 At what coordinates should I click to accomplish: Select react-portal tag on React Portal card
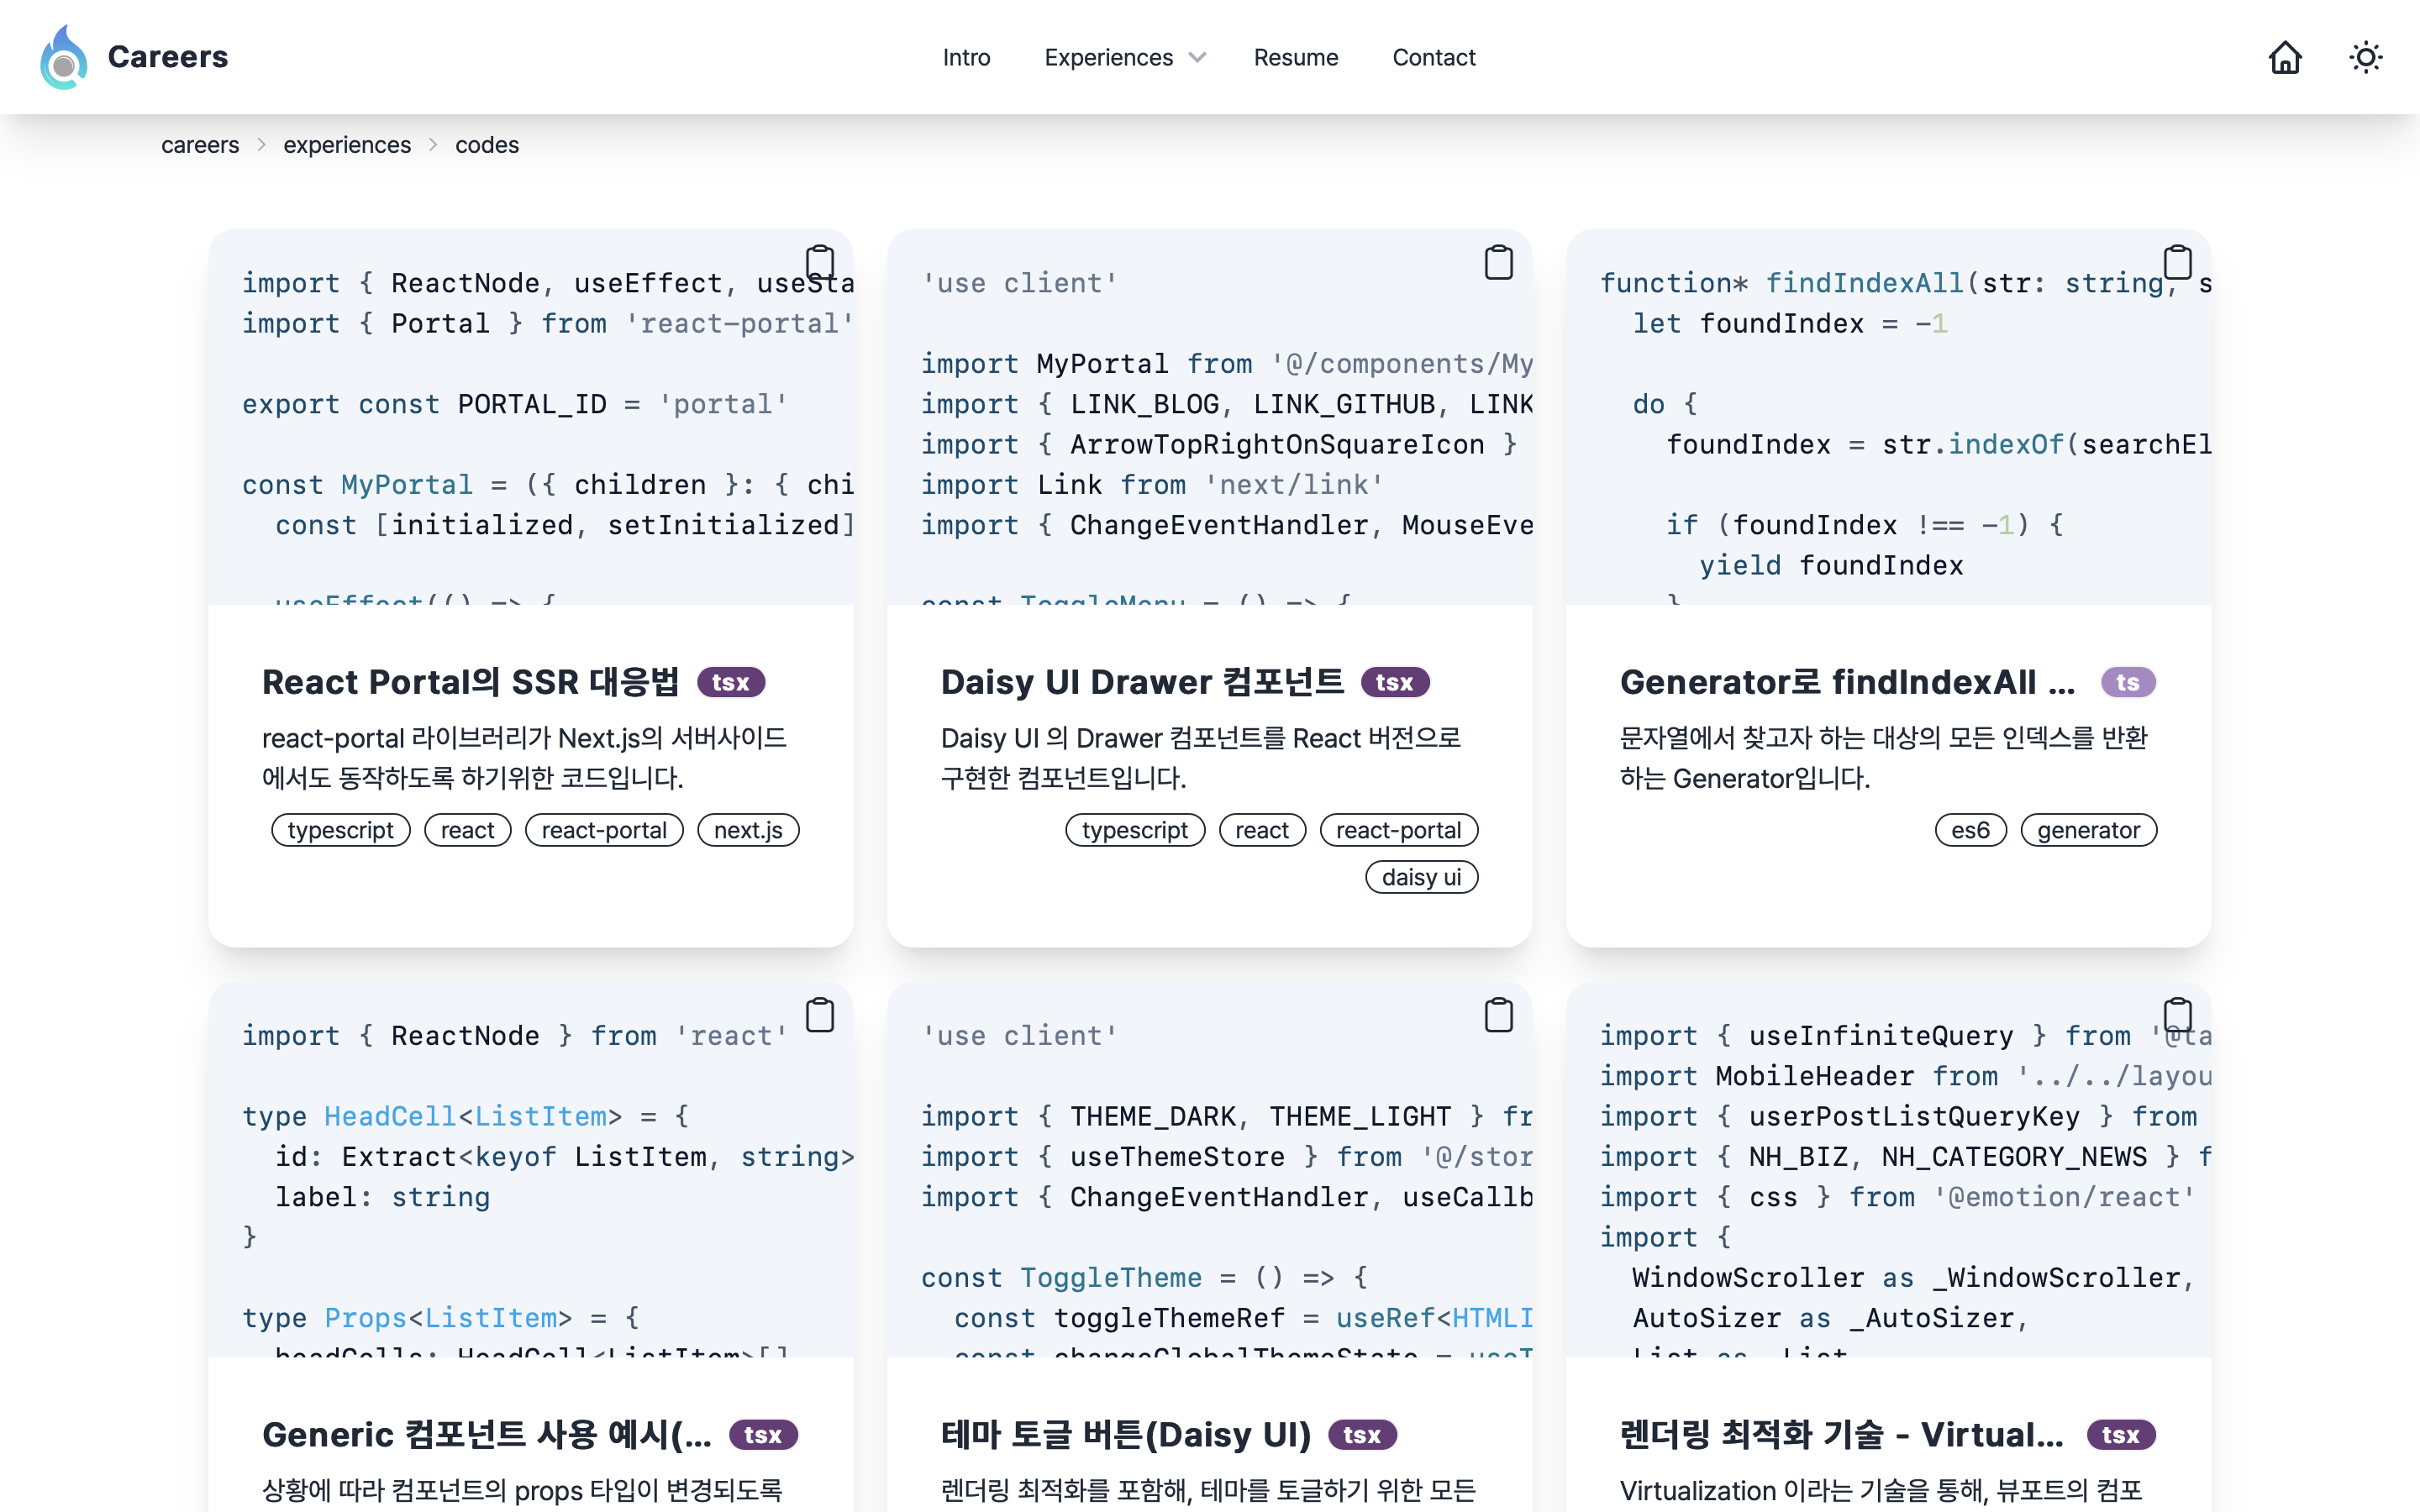[x=604, y=830]
